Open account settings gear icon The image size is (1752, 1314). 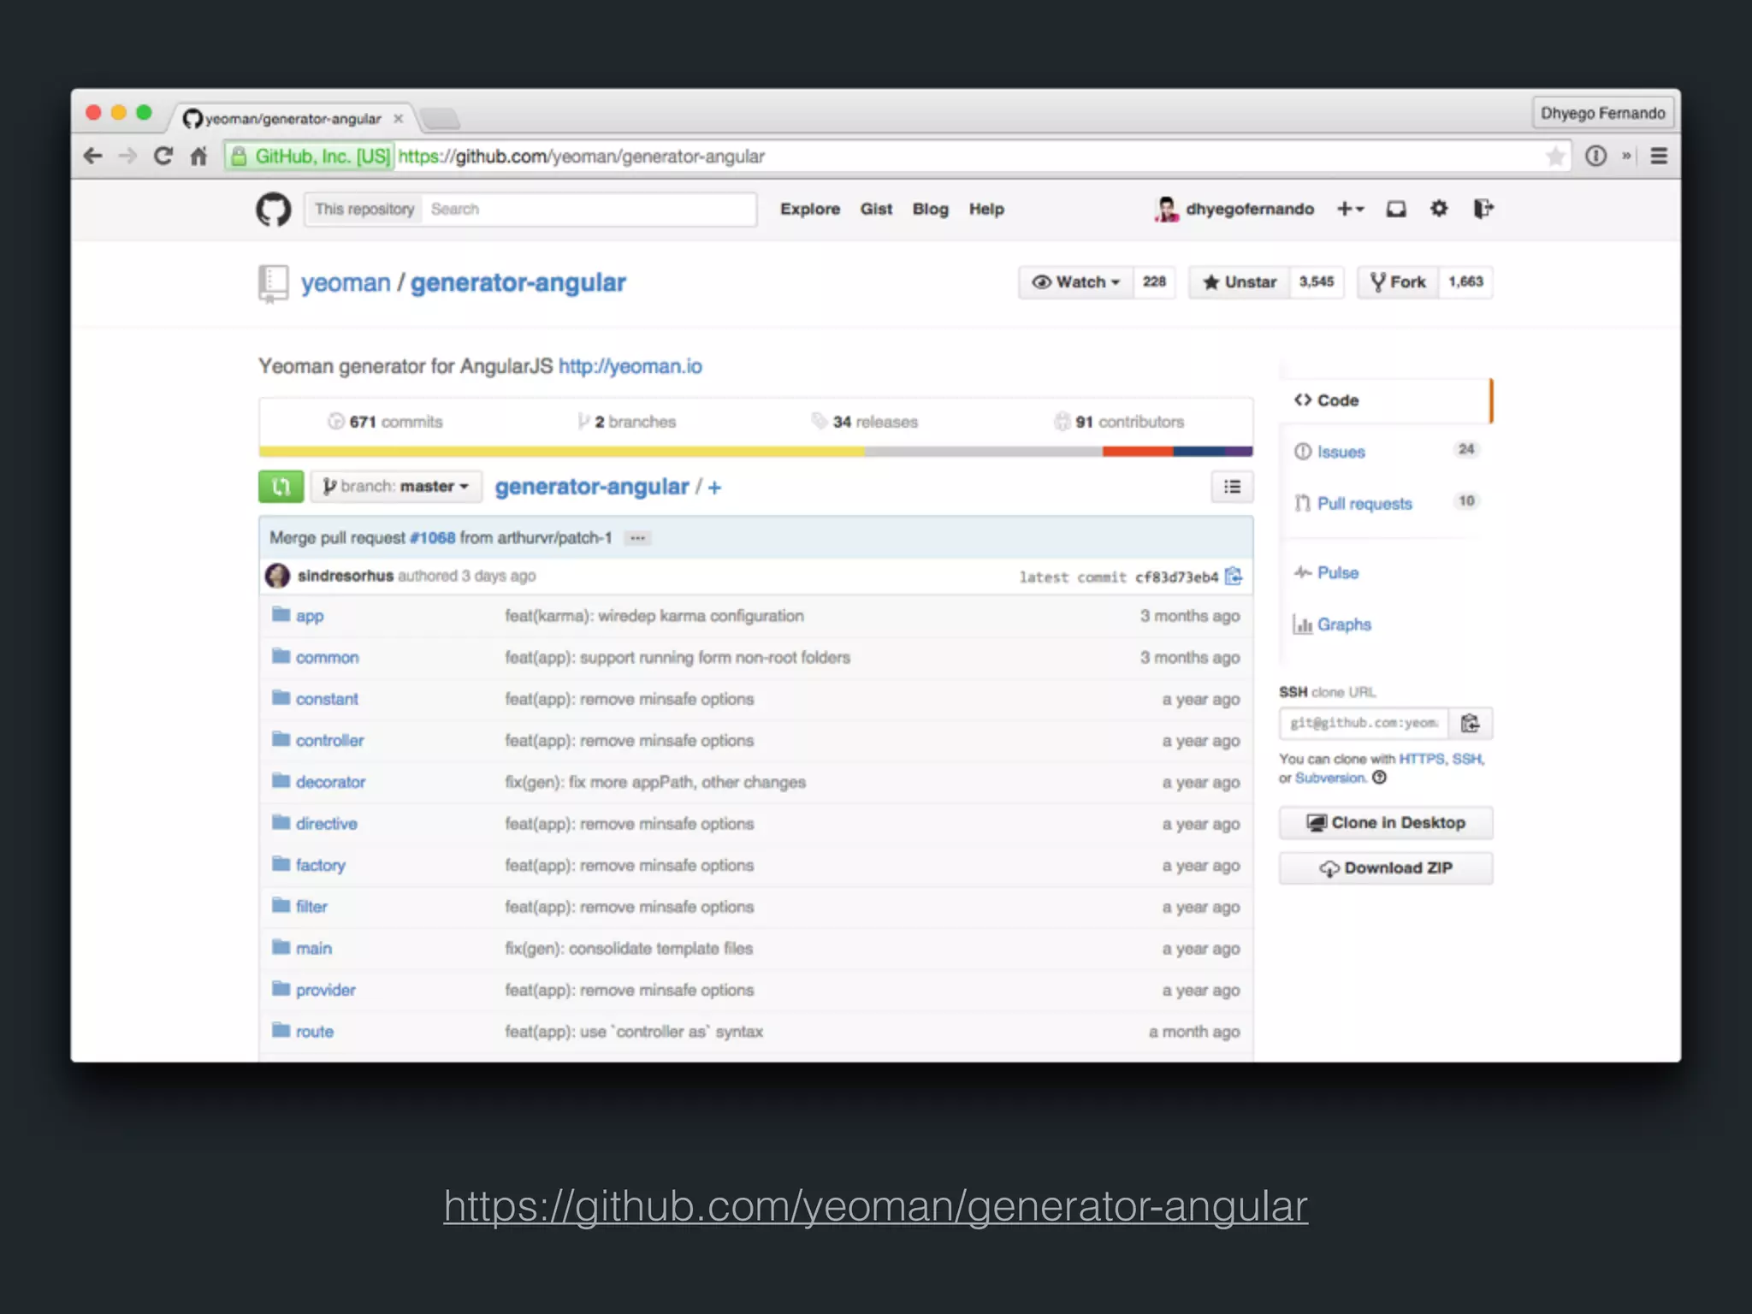1439,209
